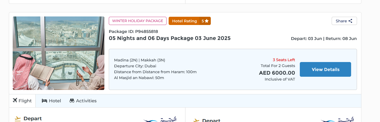Click the left Depart takeoff icon
The height and width of the screenshot is (122, 380).
(18, 119)
